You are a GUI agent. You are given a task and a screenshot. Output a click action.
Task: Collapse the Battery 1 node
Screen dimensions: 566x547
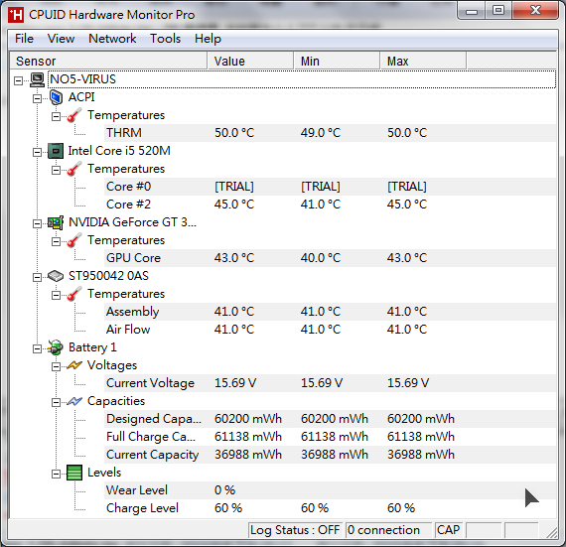tap(37, 348)
